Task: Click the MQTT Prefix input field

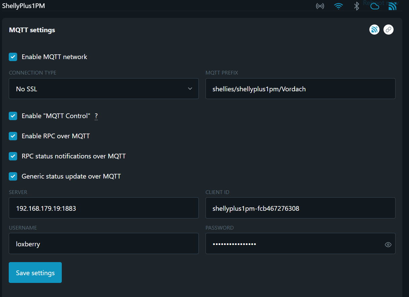Action: click(x=300, y=89)
